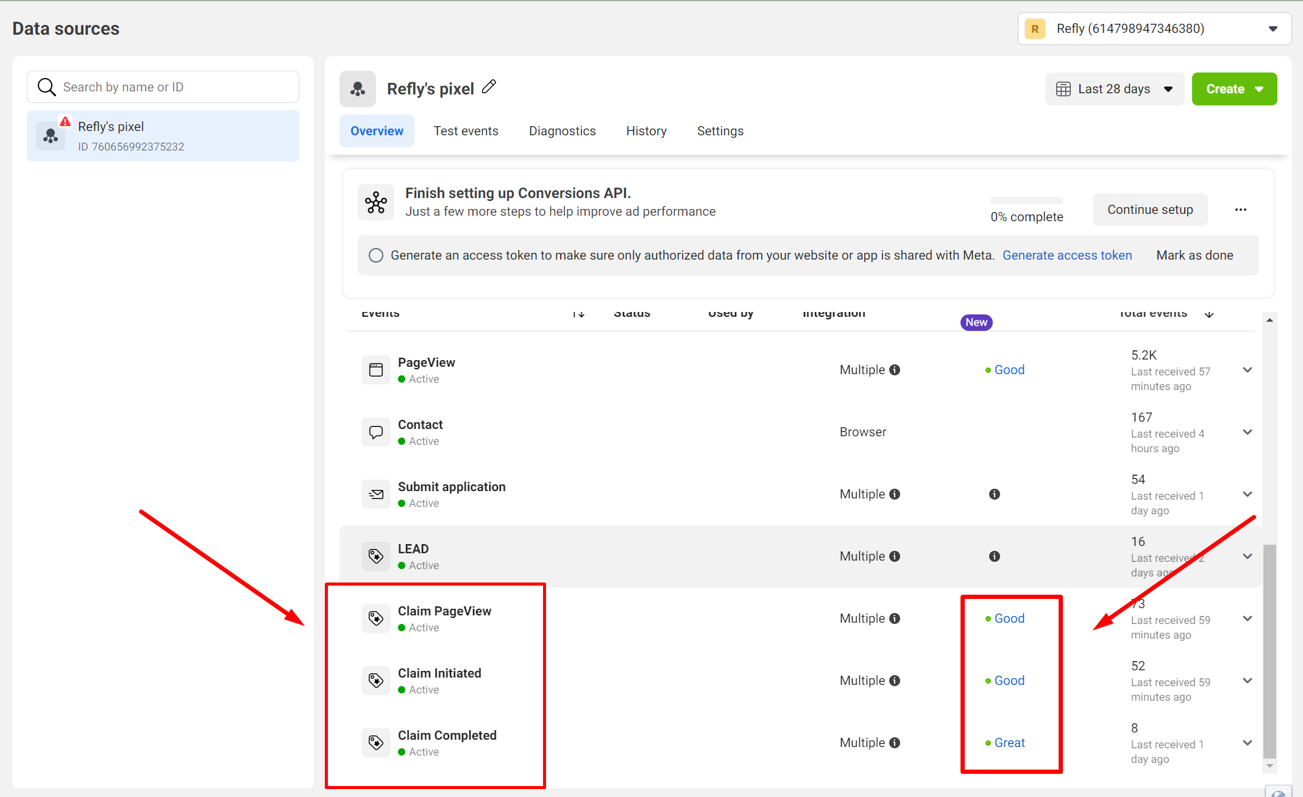The width and height of the screenshot is (1303, 797).
Task: Click the Generate access token link
Action: [1067, 255]
